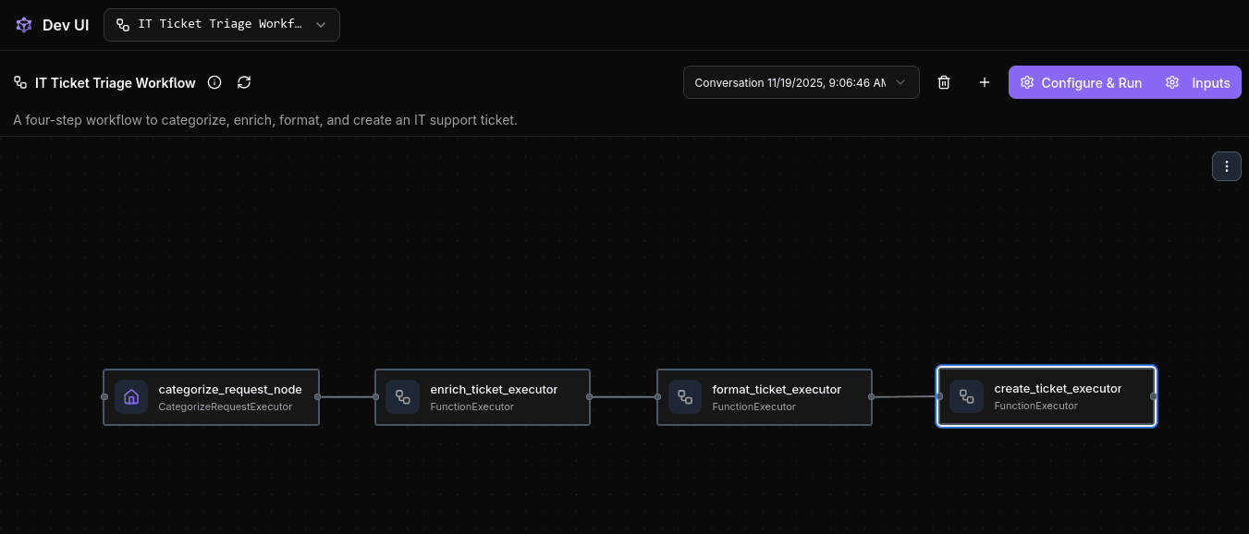Click the Configure & Run button
The image size is (1249, 534).
click(x=1091, y=82)
